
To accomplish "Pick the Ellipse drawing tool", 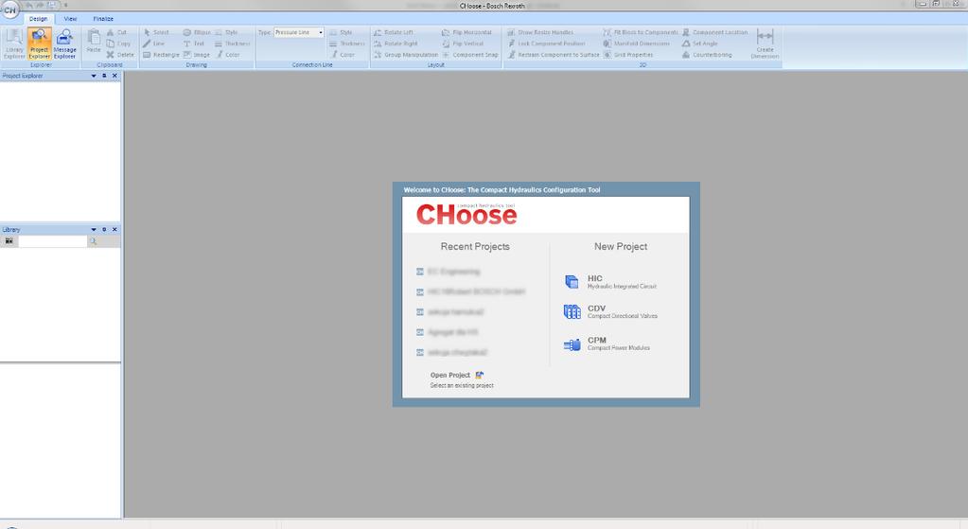I will tap(197, 32).
